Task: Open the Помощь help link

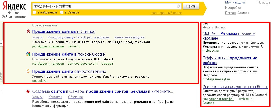Action: click(263, 2)
